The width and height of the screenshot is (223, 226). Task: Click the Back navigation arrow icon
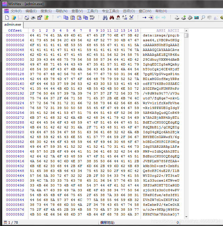coord(157,18)
